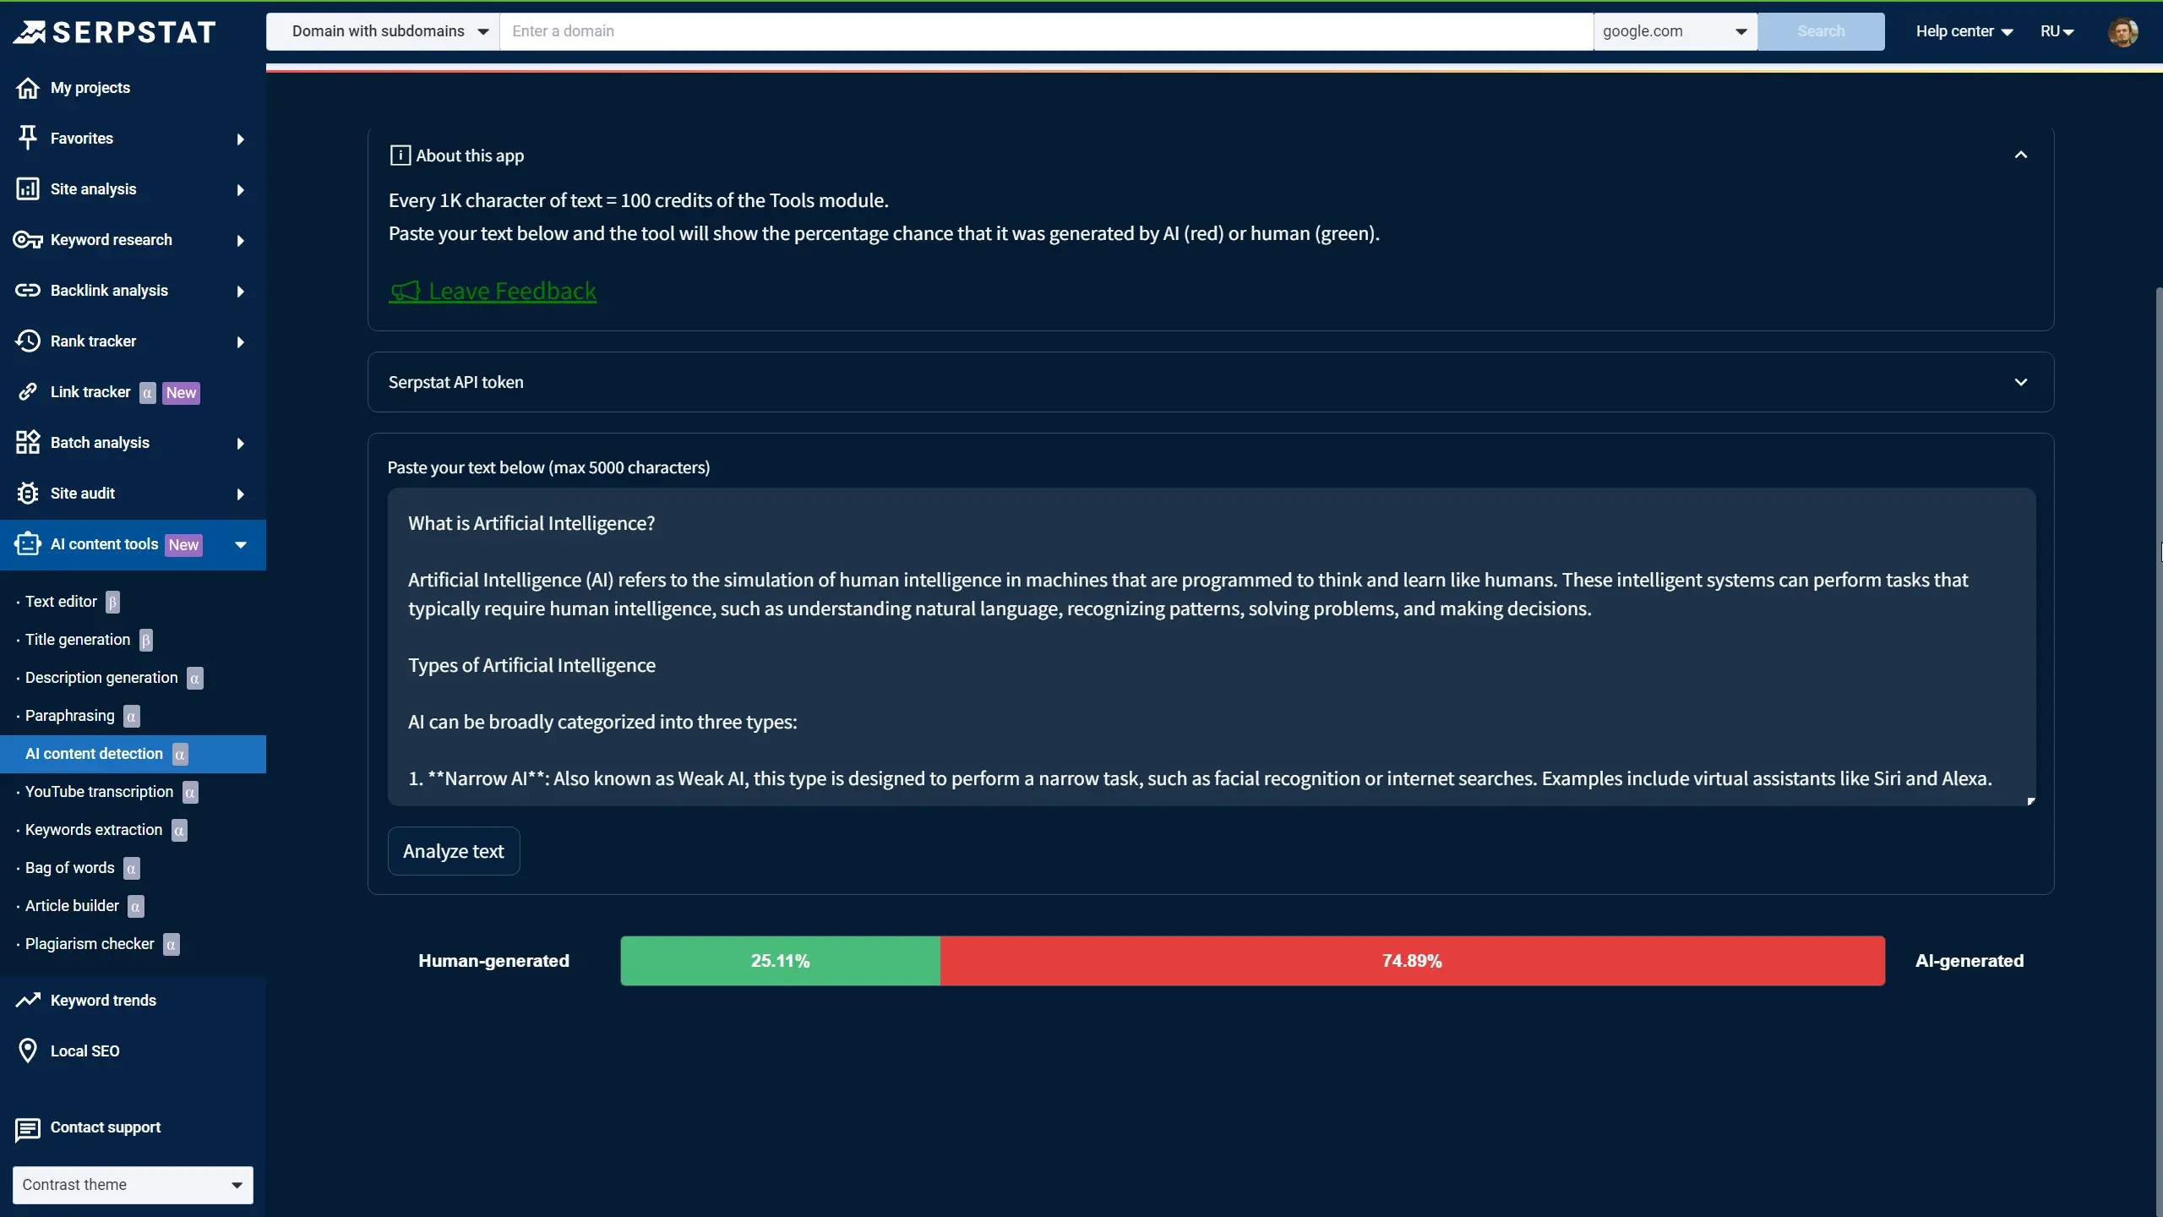Click the Contact support chat icon

click(28, 1128)
